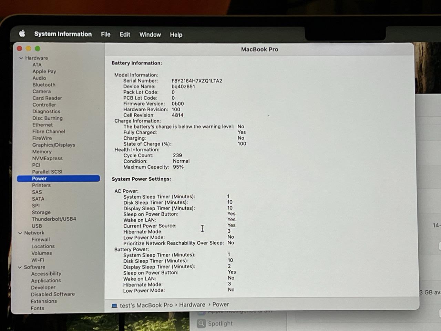Select Memory in the sidebar
This screenshot has height=331, width=441.
pos(42,152)
